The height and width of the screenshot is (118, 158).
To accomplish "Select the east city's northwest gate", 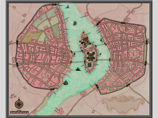I will (x=98, y=23).
